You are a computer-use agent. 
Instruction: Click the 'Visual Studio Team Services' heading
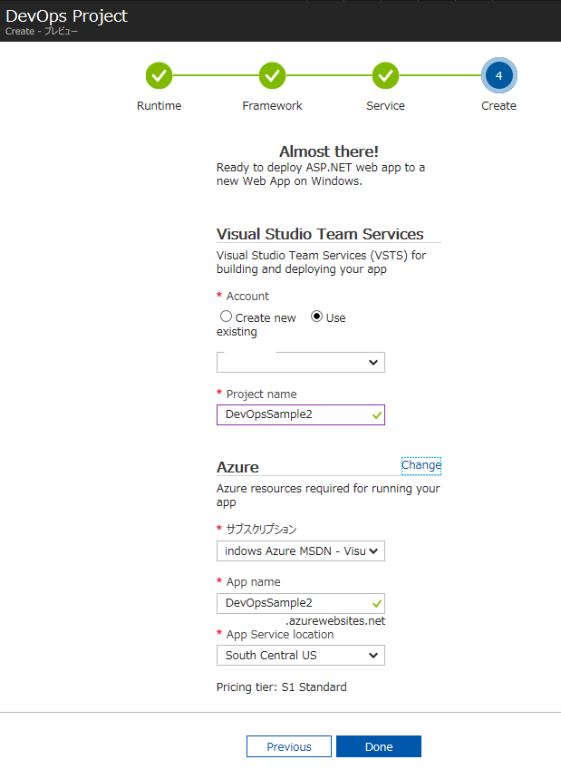320,234
